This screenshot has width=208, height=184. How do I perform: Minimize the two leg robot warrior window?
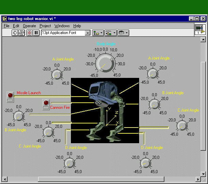tap(191, 19)
